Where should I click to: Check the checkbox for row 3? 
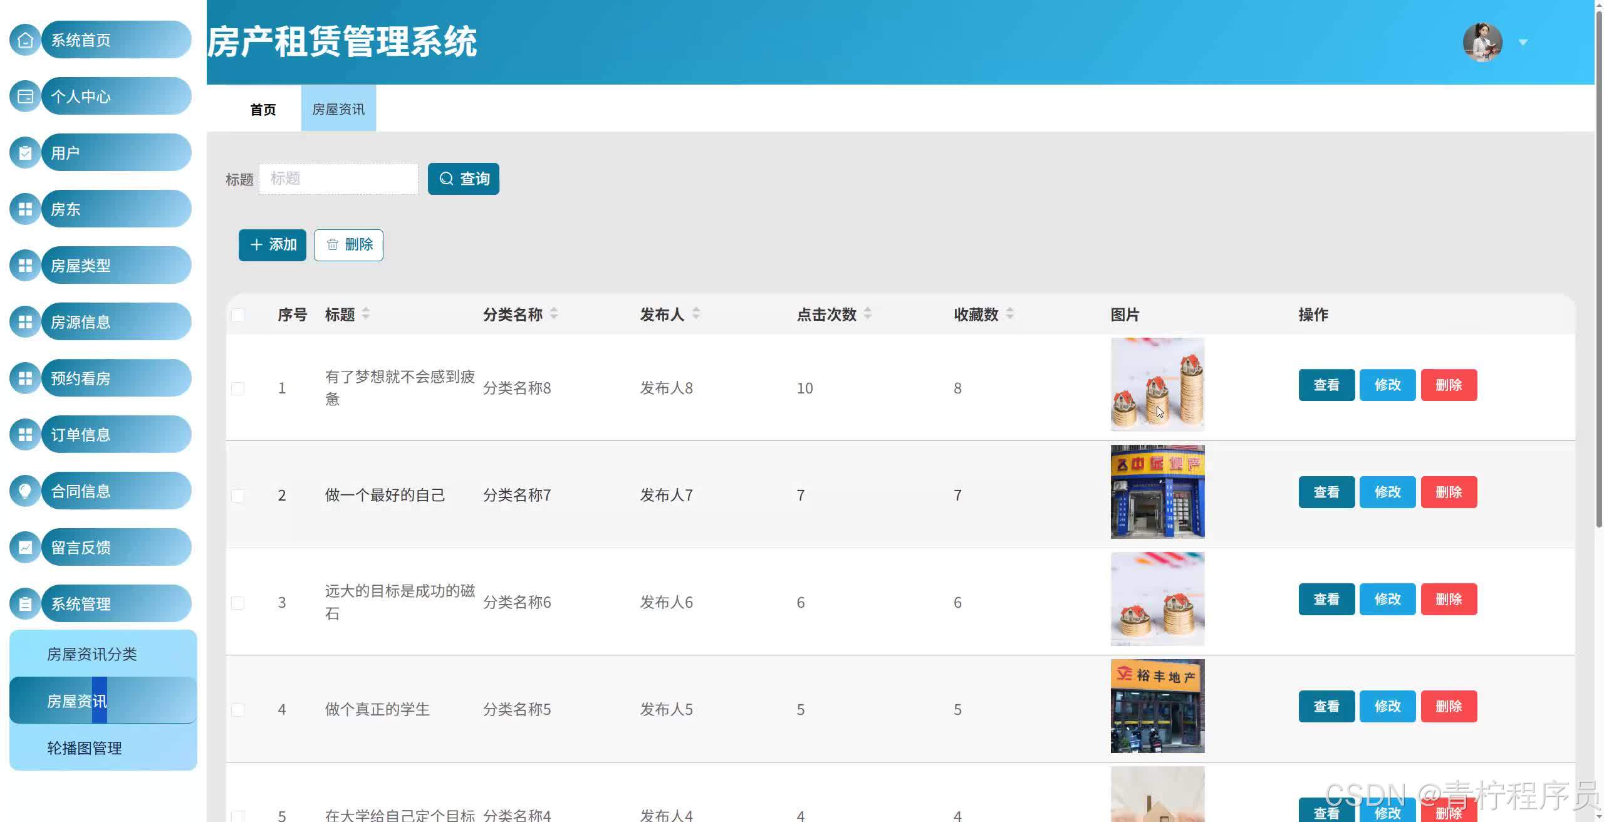coord(237,603)
